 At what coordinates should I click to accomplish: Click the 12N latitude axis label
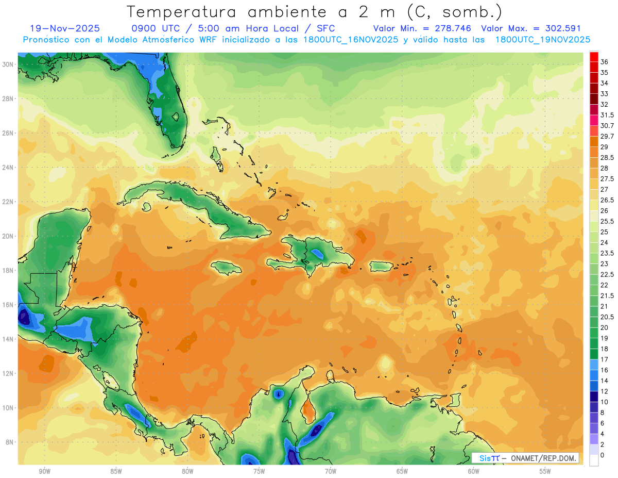click(7, 373)
